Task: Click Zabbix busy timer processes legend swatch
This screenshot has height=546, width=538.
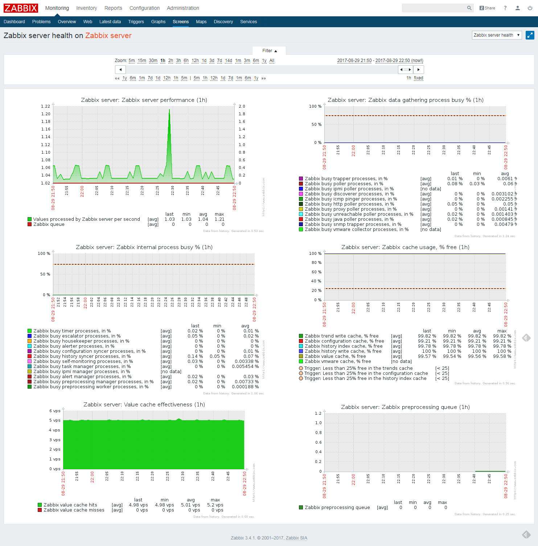Action: pyautogui.click(x=29, y=331)
